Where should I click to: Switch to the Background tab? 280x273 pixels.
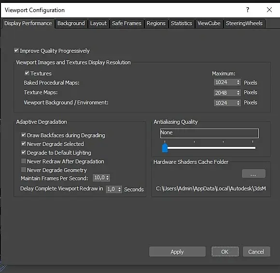(71, 23)
